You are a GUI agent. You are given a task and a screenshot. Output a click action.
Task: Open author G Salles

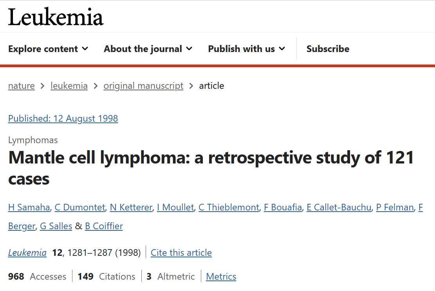coord(56,226)
